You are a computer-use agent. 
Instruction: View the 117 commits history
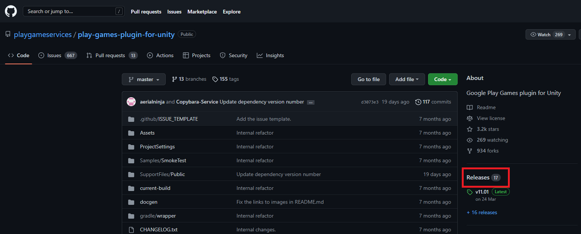[x=433, y=102]
